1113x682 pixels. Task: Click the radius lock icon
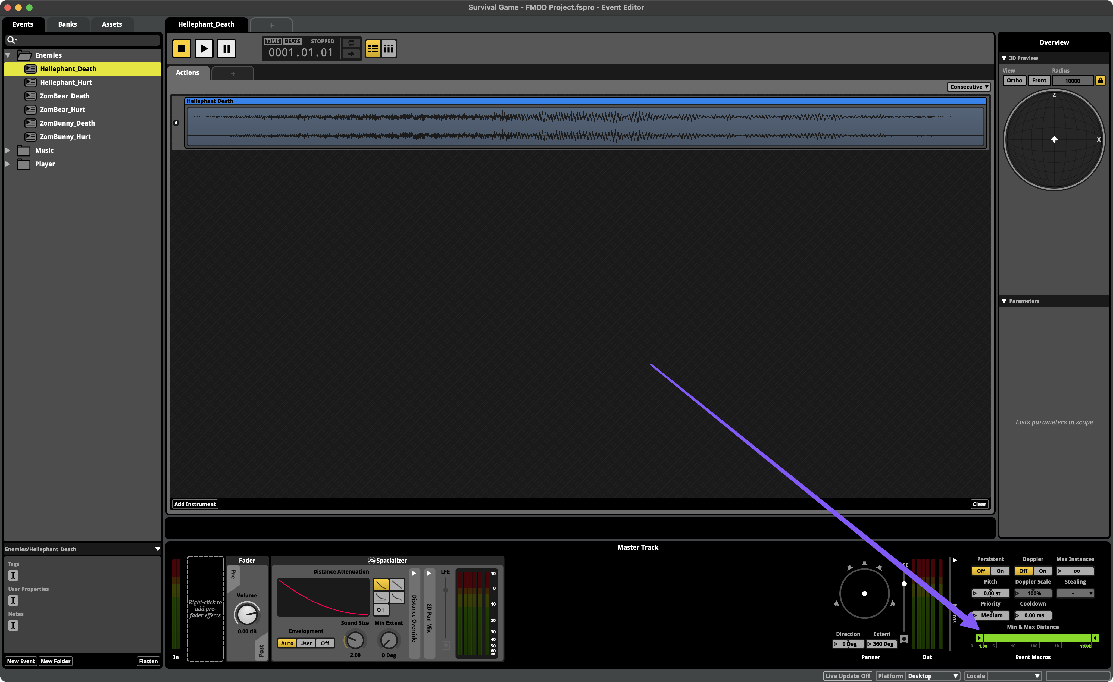point(1100,80)
